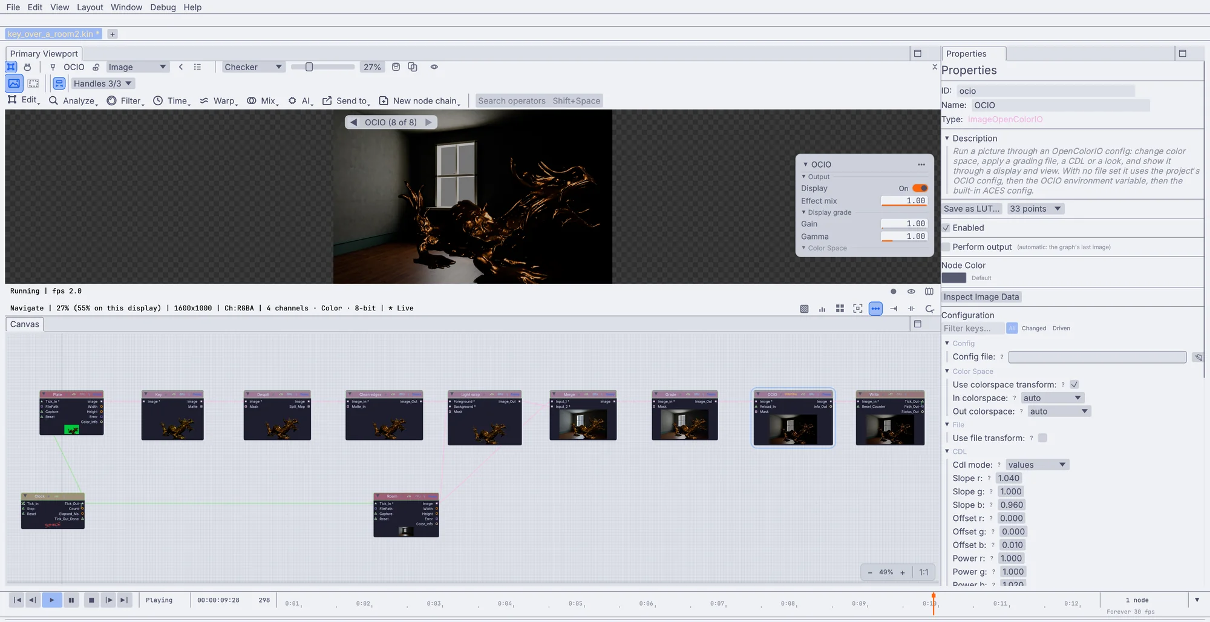Click the Save as LUT button

pos(972,209)
